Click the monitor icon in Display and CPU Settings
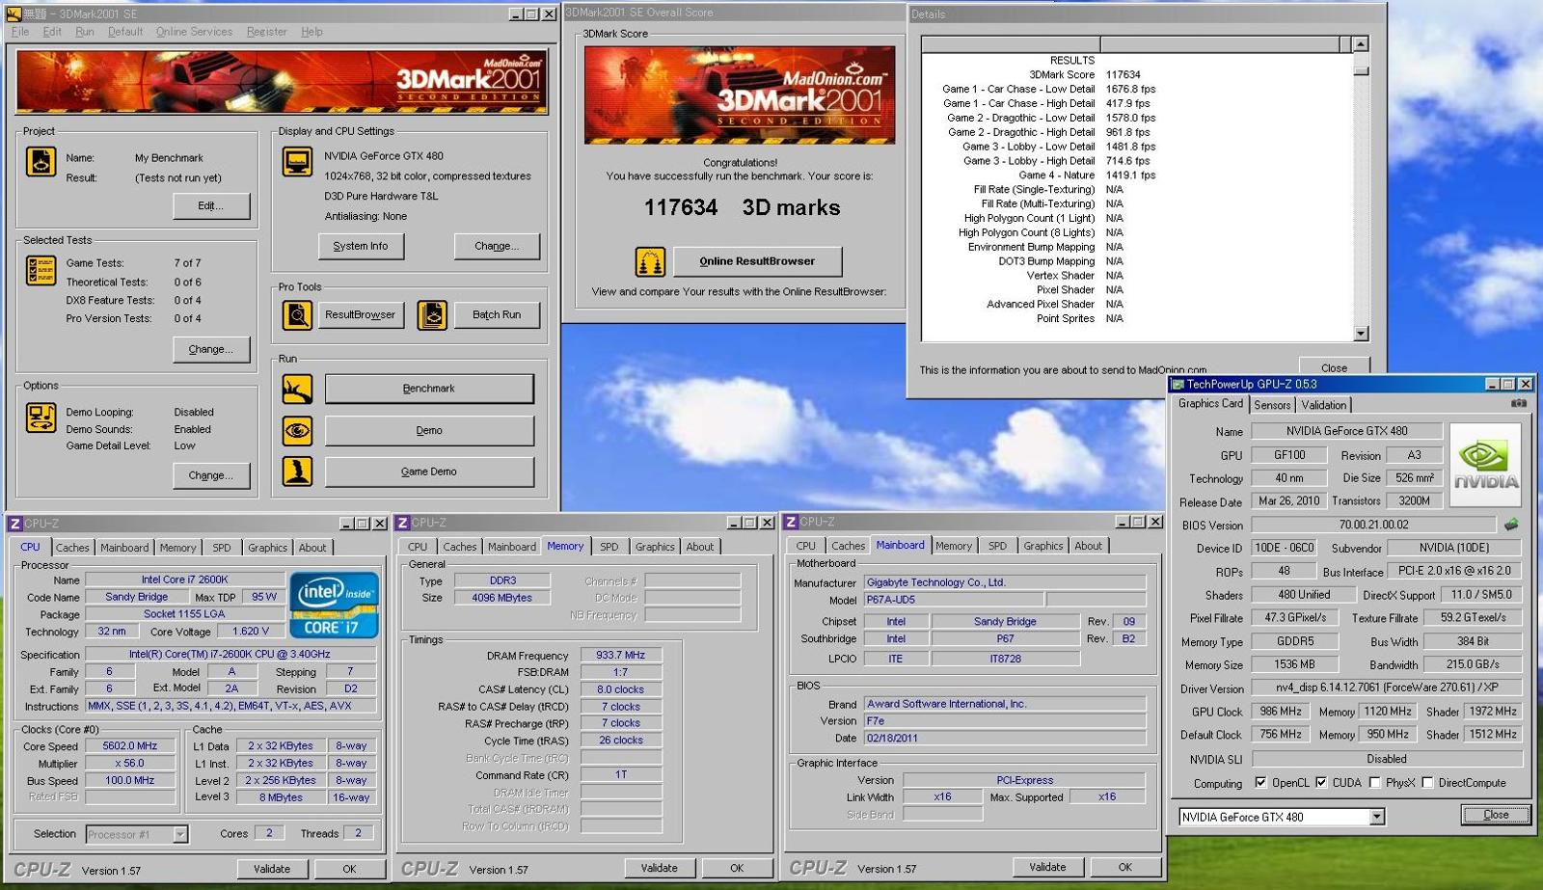The height and width of the screenshot is (890, 1543). click(x=297, y=161)
